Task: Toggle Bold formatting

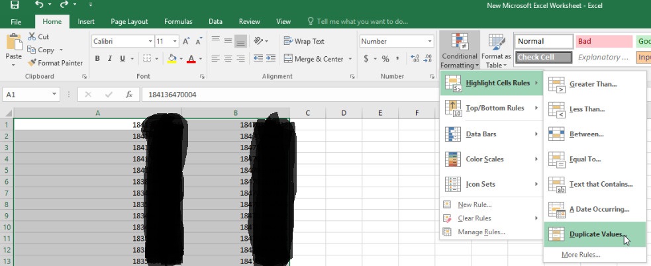Action: (97, 59)
